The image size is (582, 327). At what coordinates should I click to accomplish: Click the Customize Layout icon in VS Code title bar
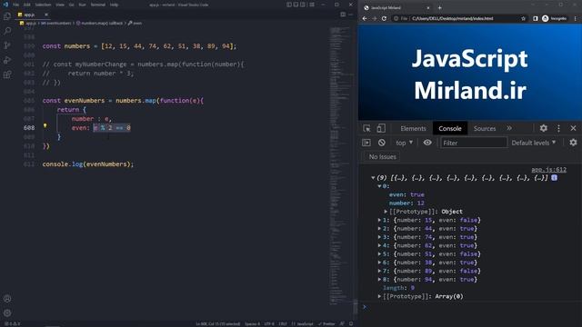pos(312,5)
